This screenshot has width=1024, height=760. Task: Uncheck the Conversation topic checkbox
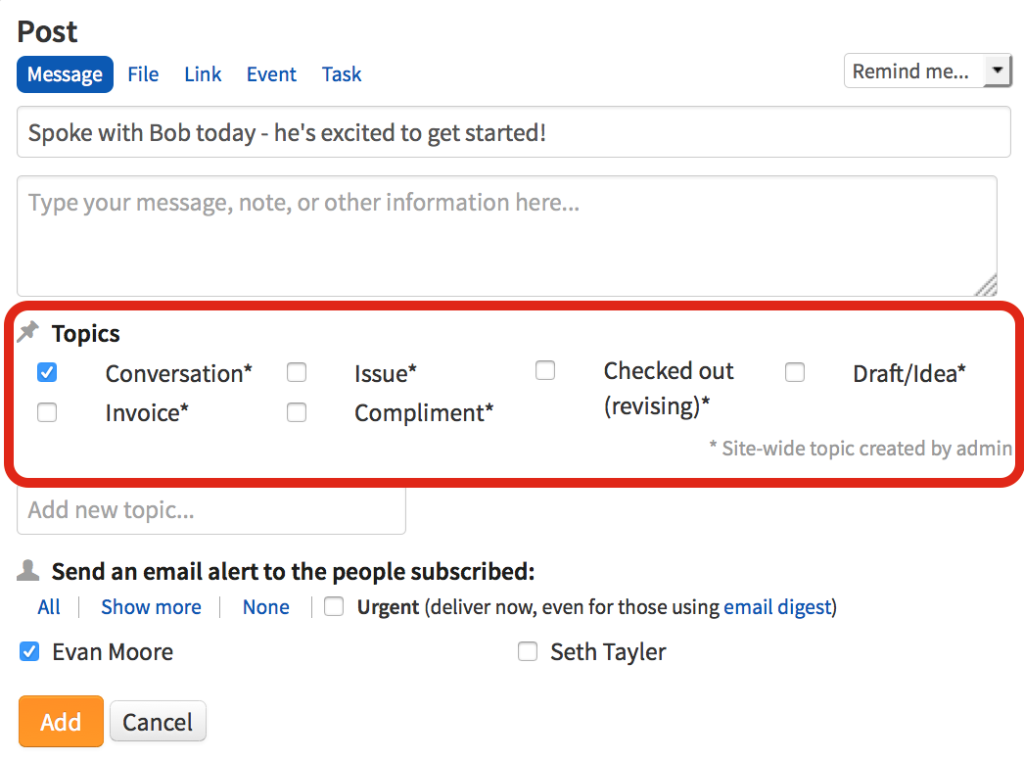pos(47,372)
